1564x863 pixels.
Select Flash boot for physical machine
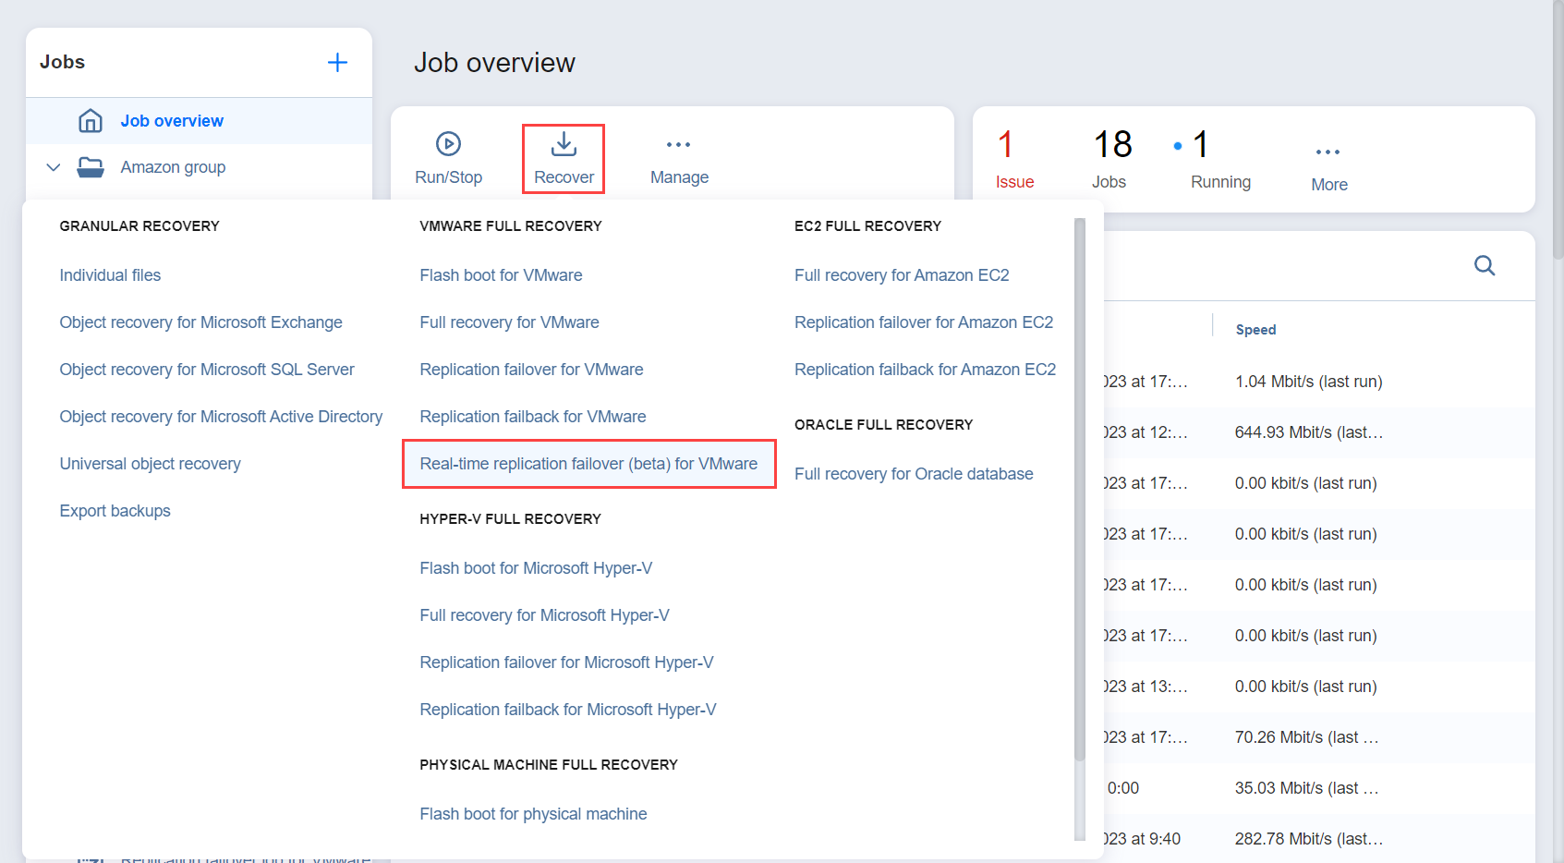coord(533,814)
